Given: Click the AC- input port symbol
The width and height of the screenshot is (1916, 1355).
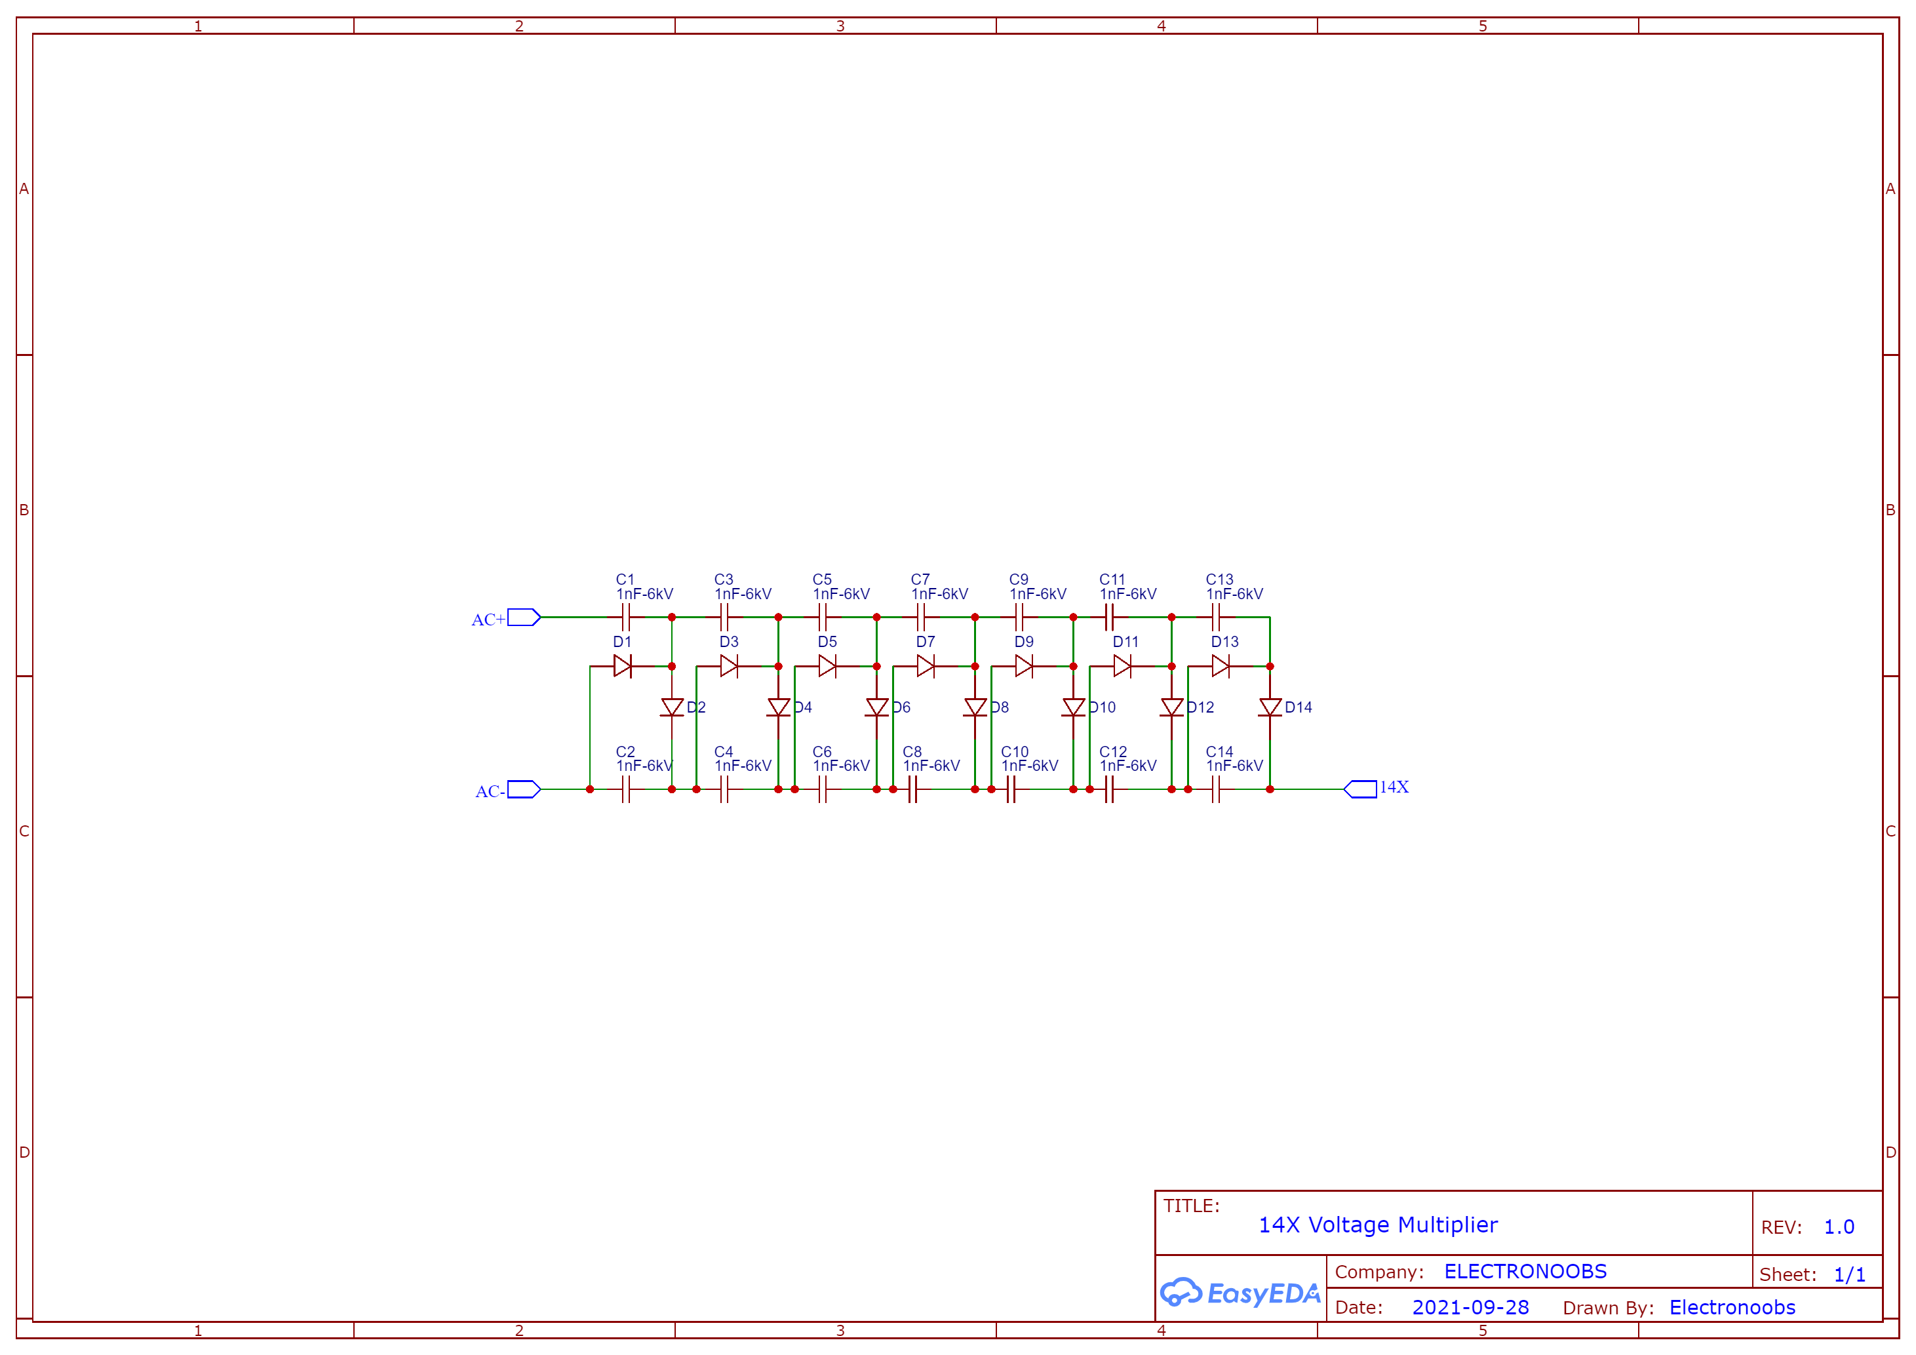Looking at the screenshot, I should [x=524, y=789].
